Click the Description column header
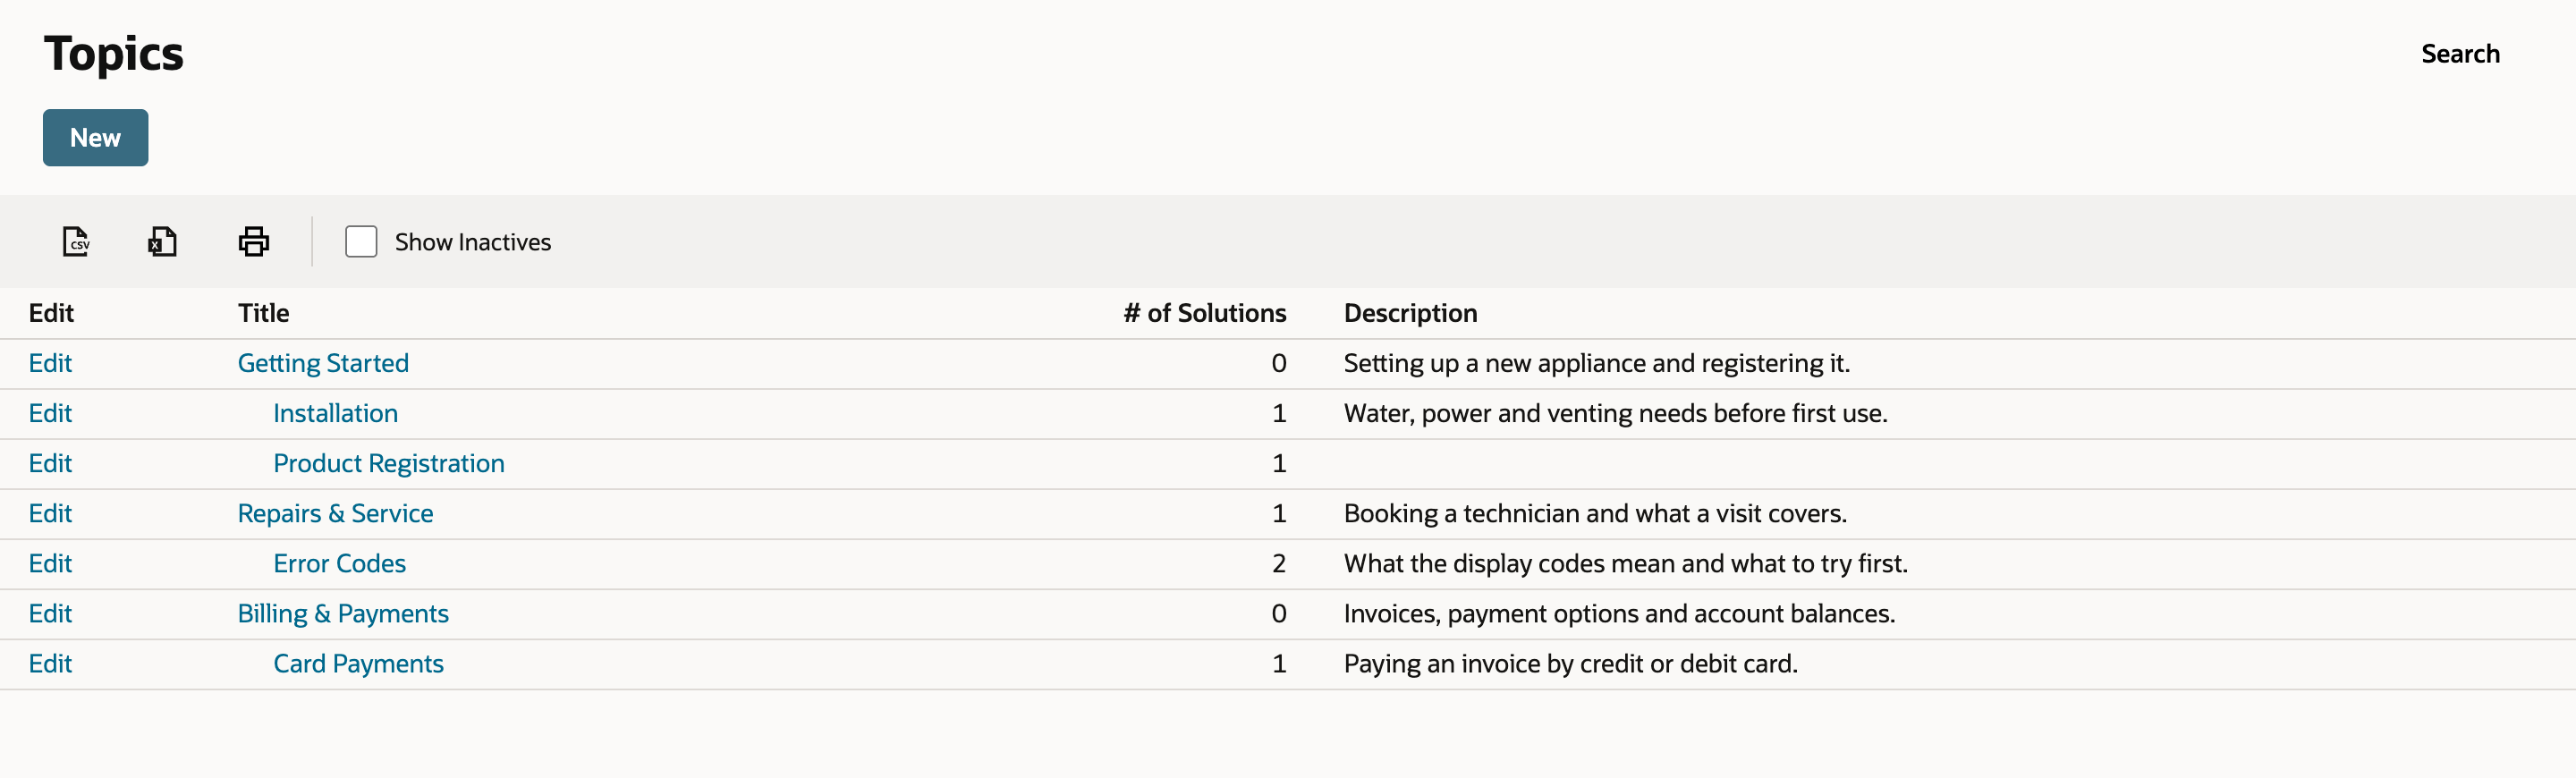 (x=1410, y=313)
